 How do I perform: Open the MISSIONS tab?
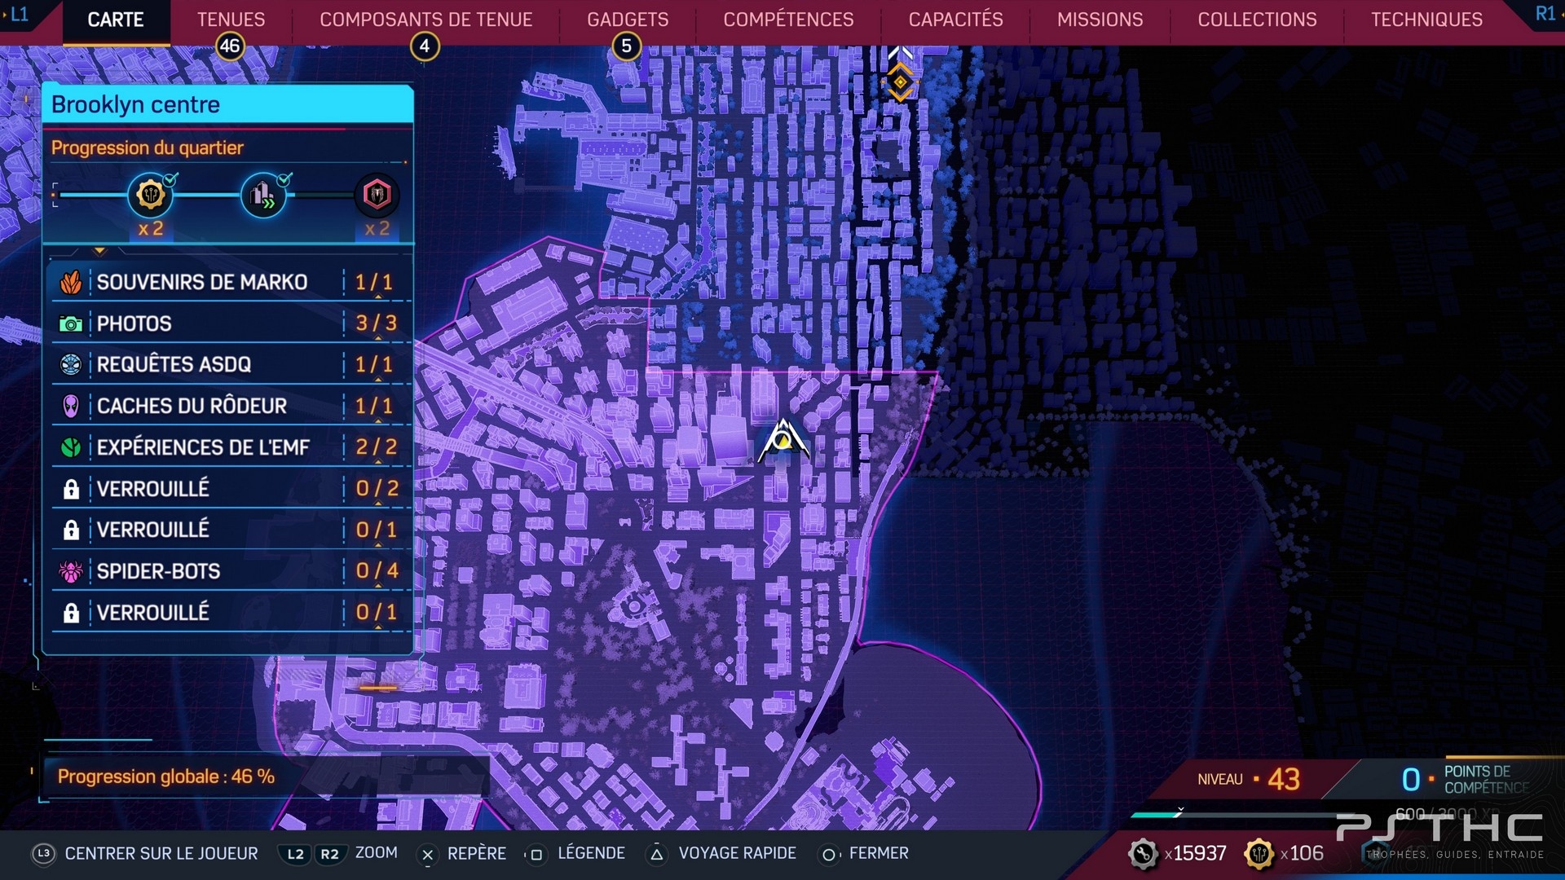tap(1100, 20)
